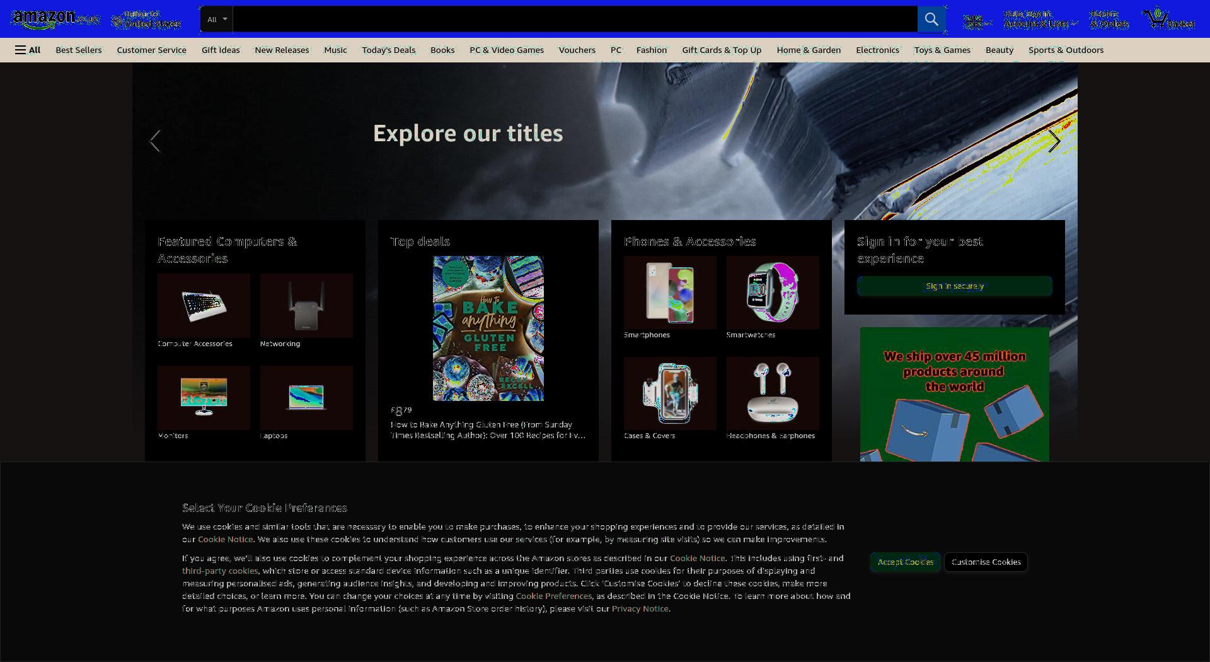Click the ship 45 million products banner
Image resolution: width=1210 pixels, height=662 pixels.
(x=954, y=395)
